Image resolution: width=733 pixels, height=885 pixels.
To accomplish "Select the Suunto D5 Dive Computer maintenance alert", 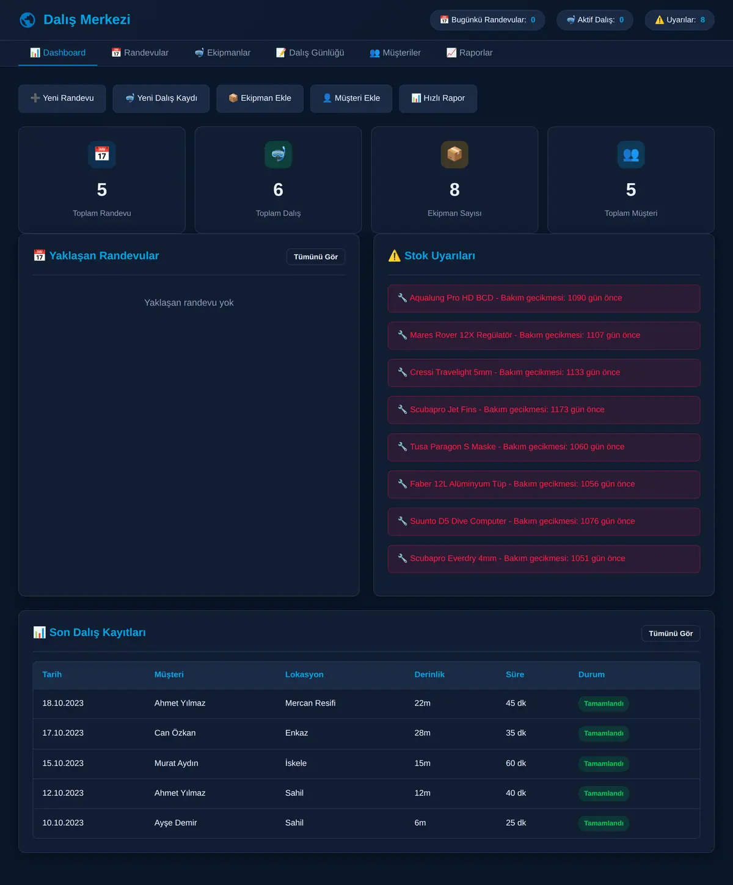I will (x=544, y=522).
